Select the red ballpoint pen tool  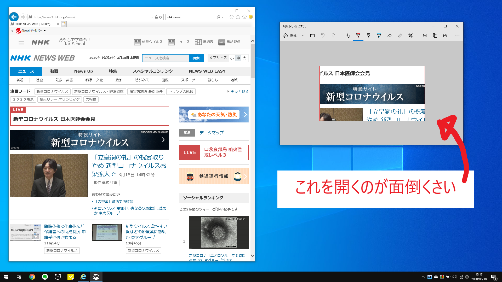358,36
